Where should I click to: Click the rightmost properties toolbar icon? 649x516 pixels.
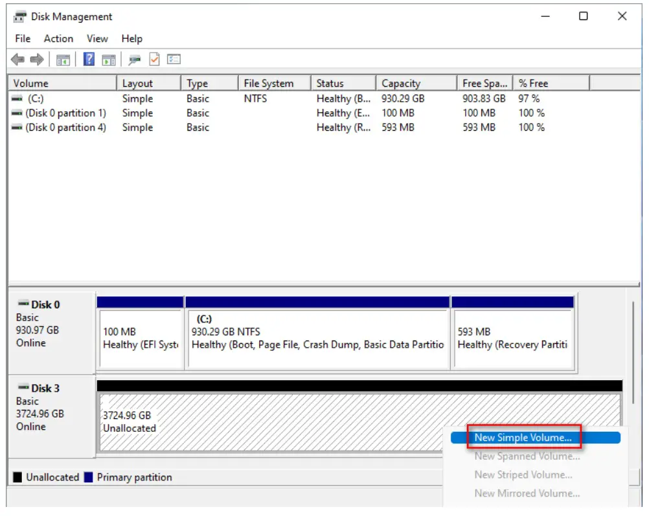point(172,60)
